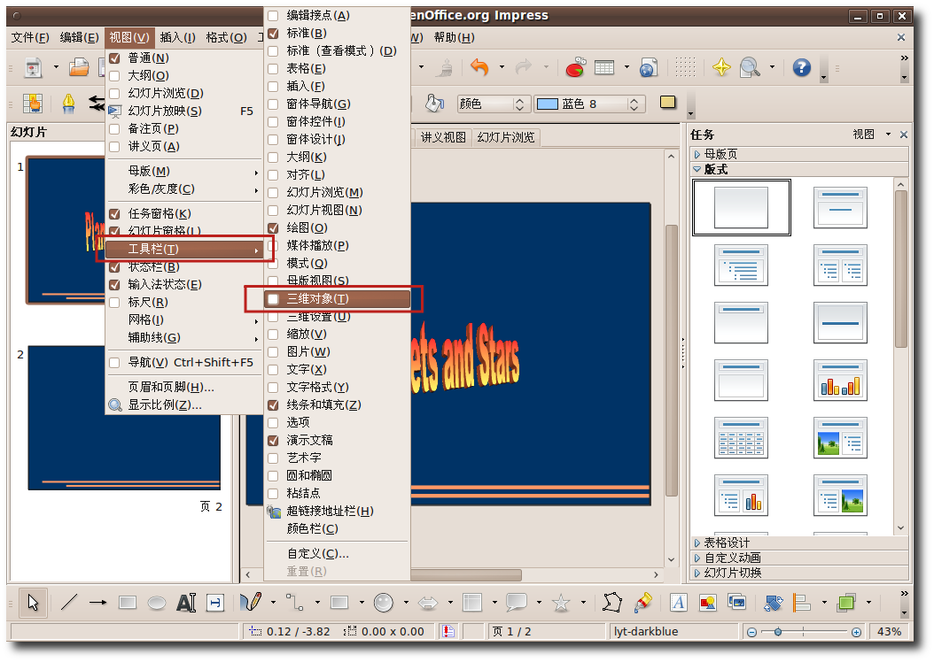Toggle 输入法状态(E) option
934x662 pixels.
pos(115,284)
